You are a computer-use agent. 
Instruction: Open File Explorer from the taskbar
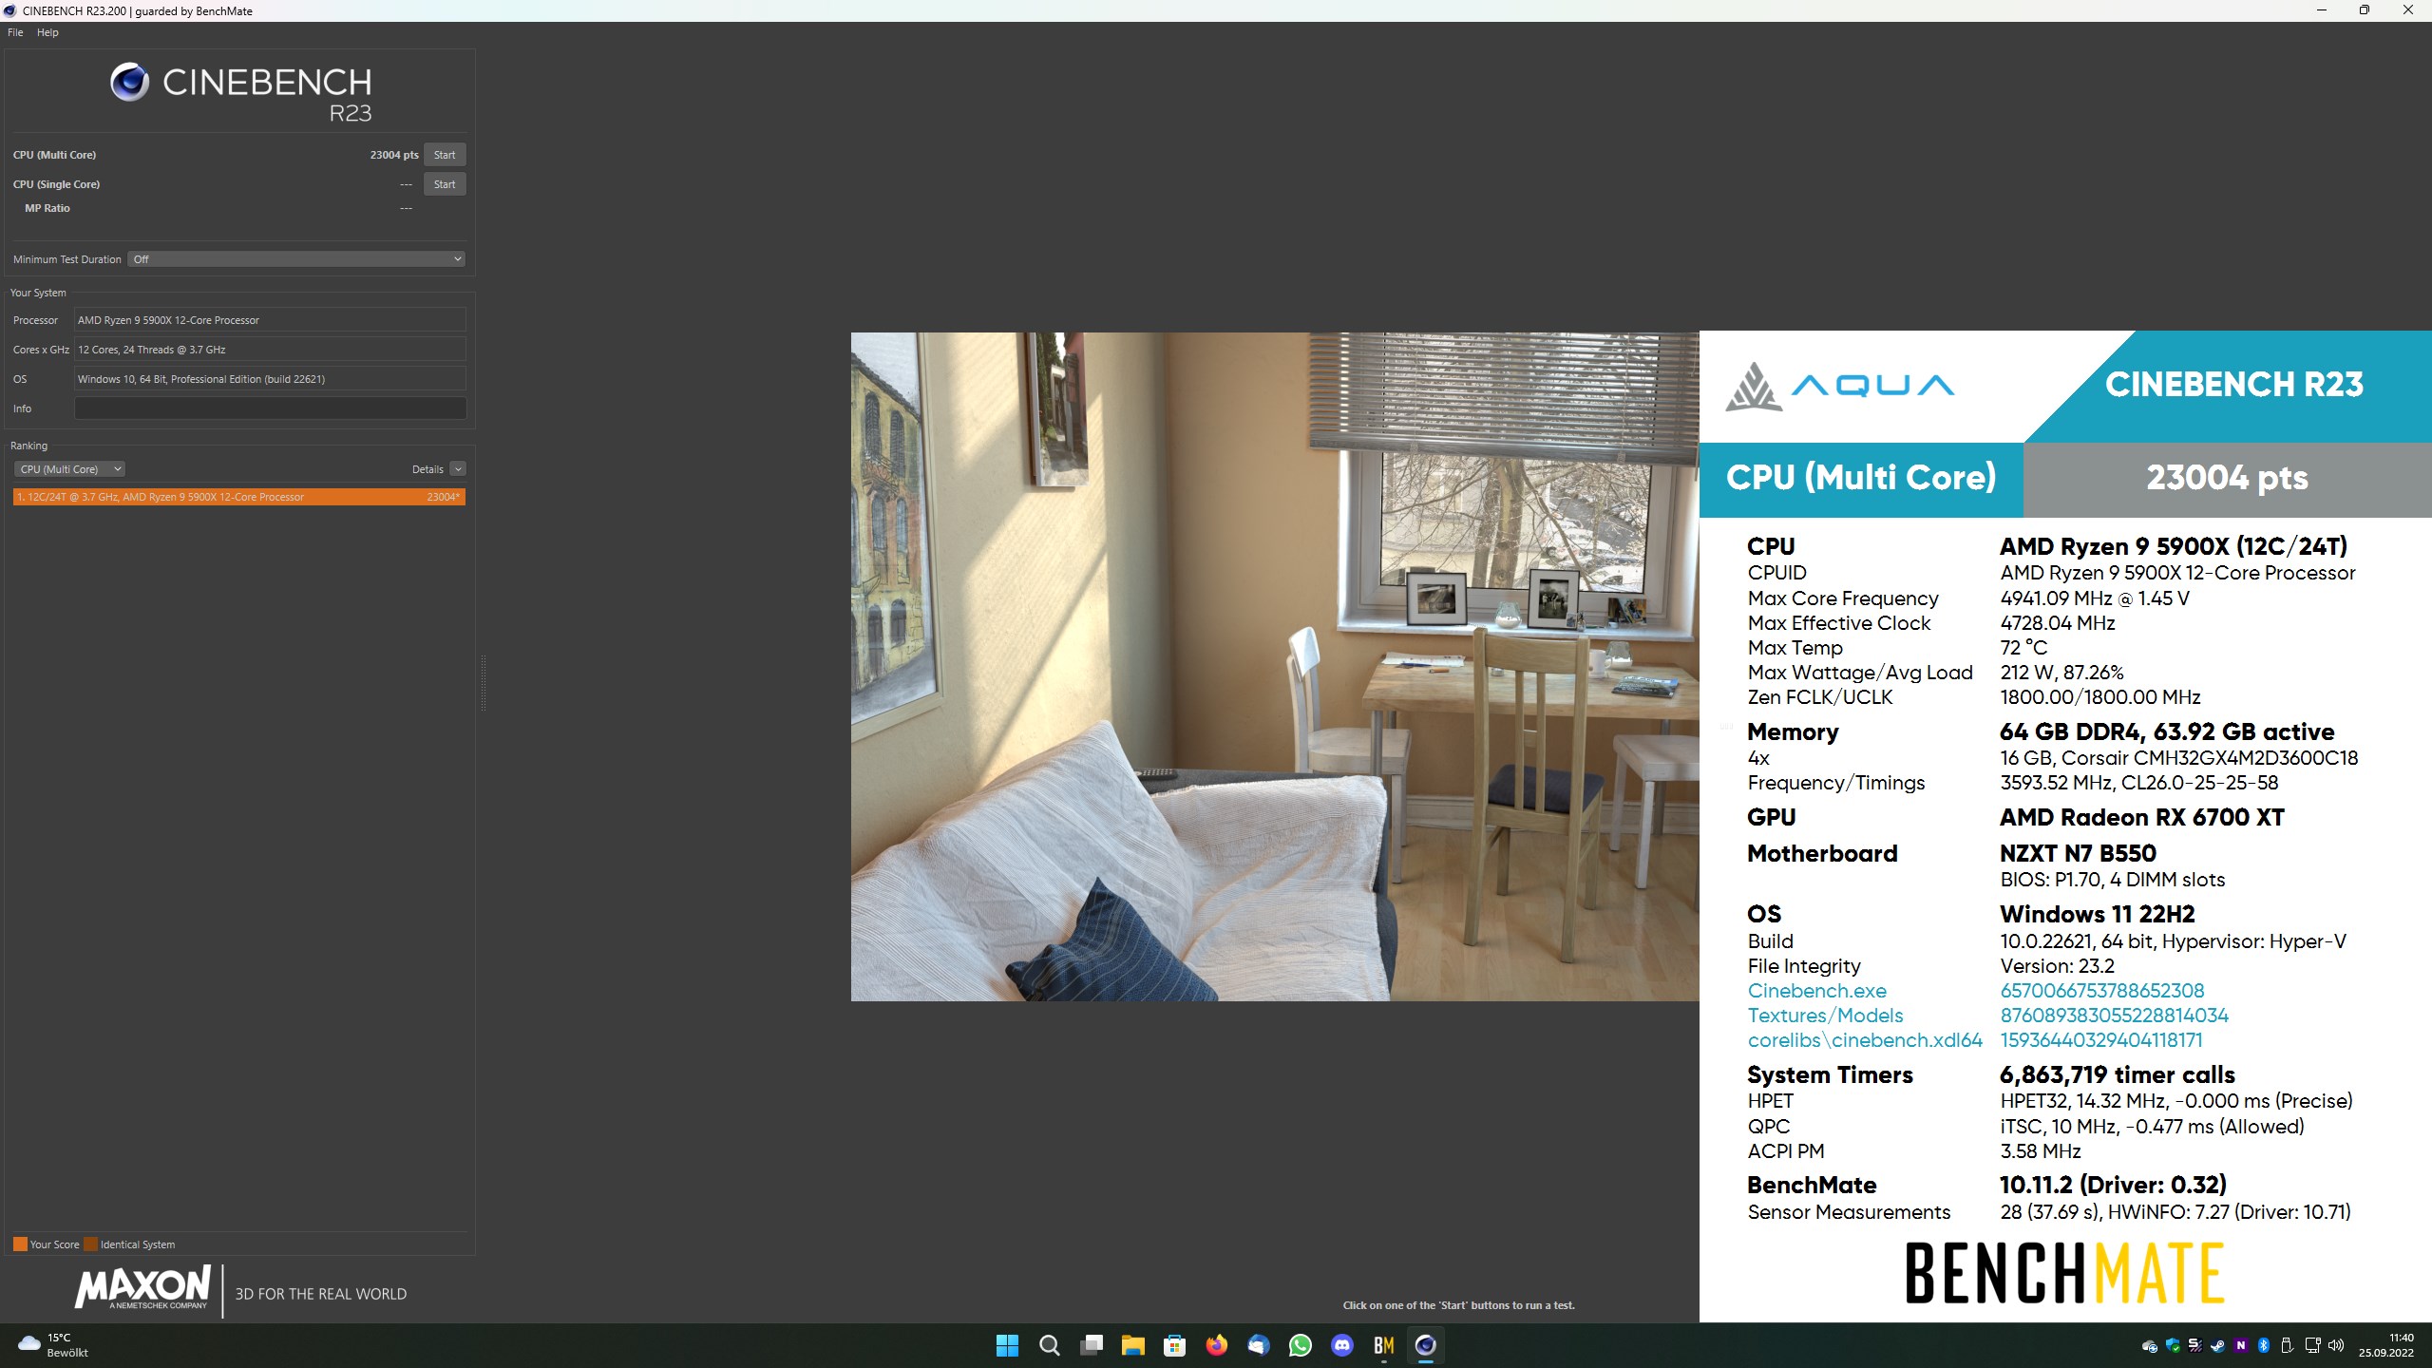click(1132, 1345)
